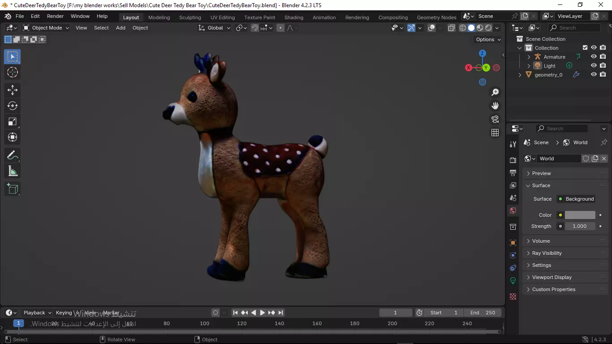Switch to rendered viewport shading
Screen dimensions: 612x344
488,28
